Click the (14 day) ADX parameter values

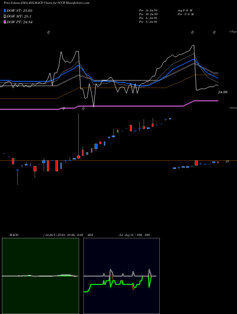134,235
